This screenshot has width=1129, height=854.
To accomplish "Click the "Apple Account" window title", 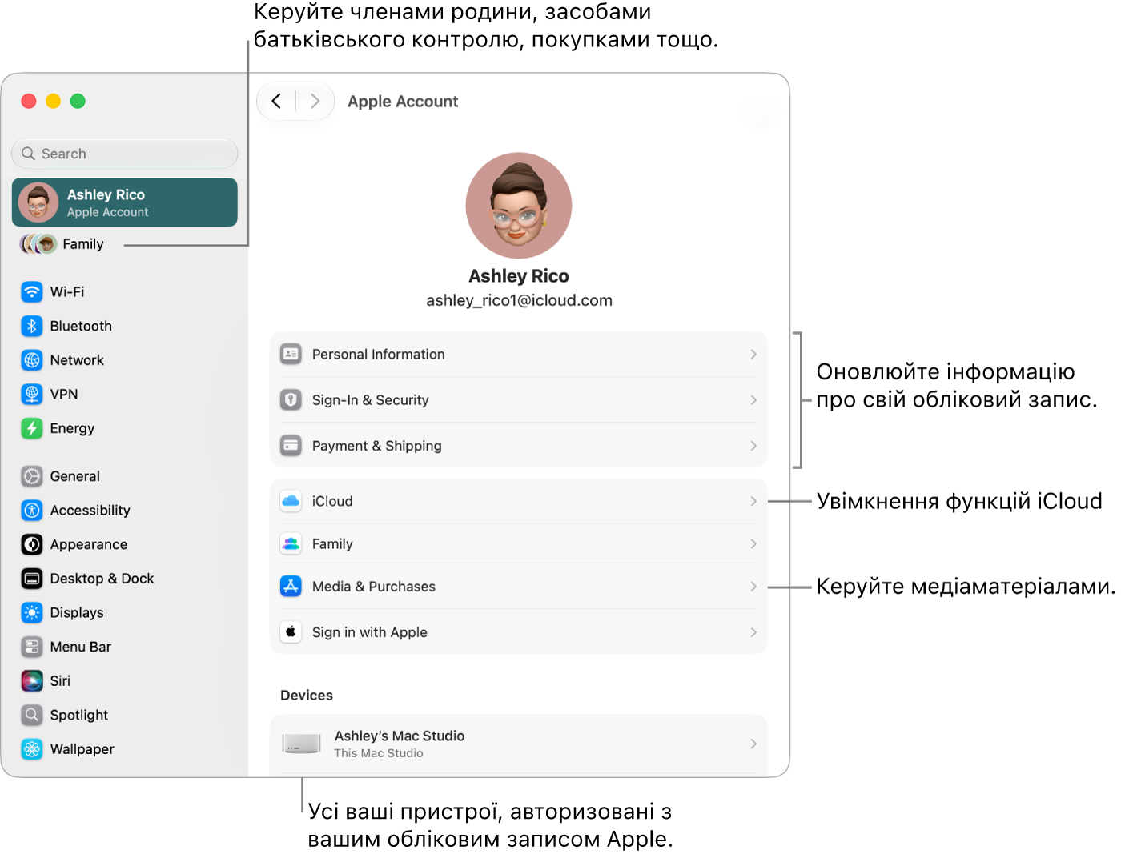I will click(403, 102).
